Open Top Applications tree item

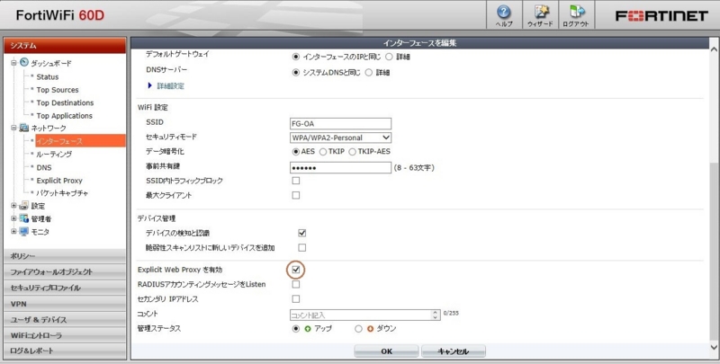point(64,116)
